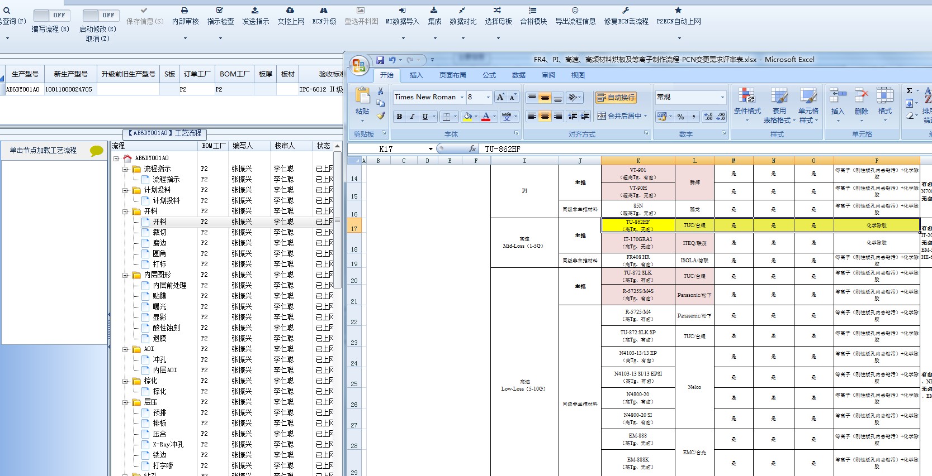This screenshot has width=932, height=476.
Task: Apply comma style number format
Action: [693, 117]
